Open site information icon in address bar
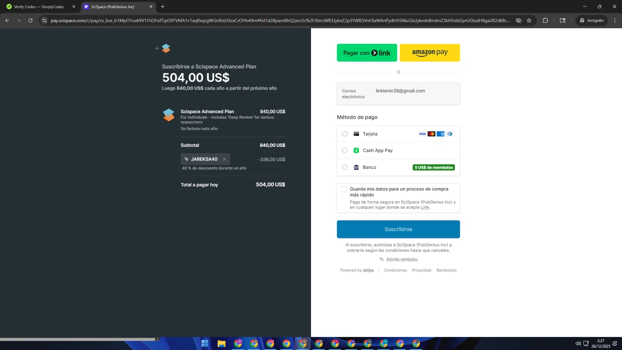This screenshot has width=622, height=350. 44,20
